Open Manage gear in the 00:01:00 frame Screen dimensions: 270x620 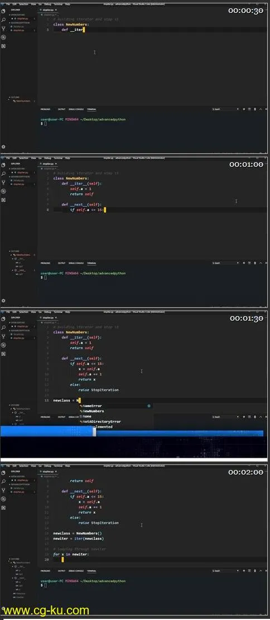pos(3,300)
